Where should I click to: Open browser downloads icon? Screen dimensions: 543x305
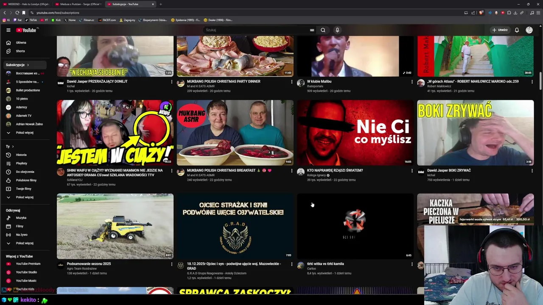coord(515,13)
